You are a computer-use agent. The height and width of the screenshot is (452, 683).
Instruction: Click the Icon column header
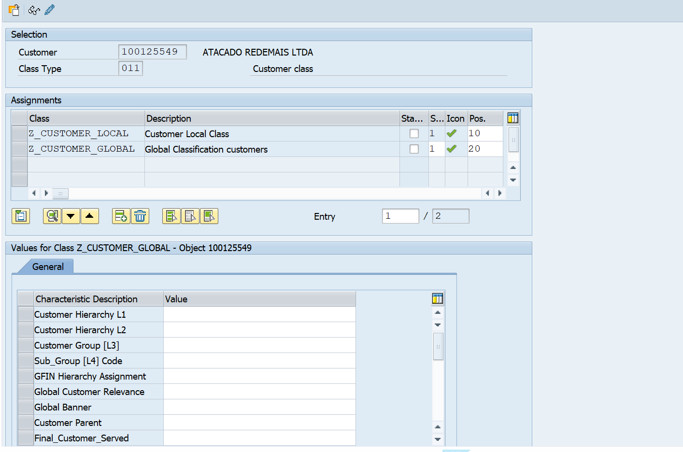(456, 118)
